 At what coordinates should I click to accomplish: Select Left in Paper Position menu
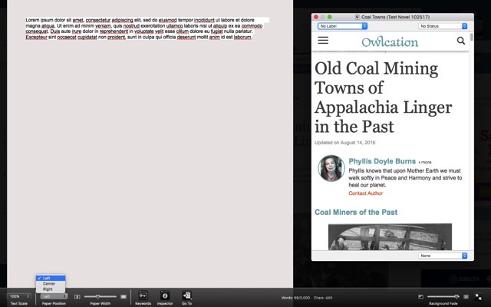click(x=51, y=278)
